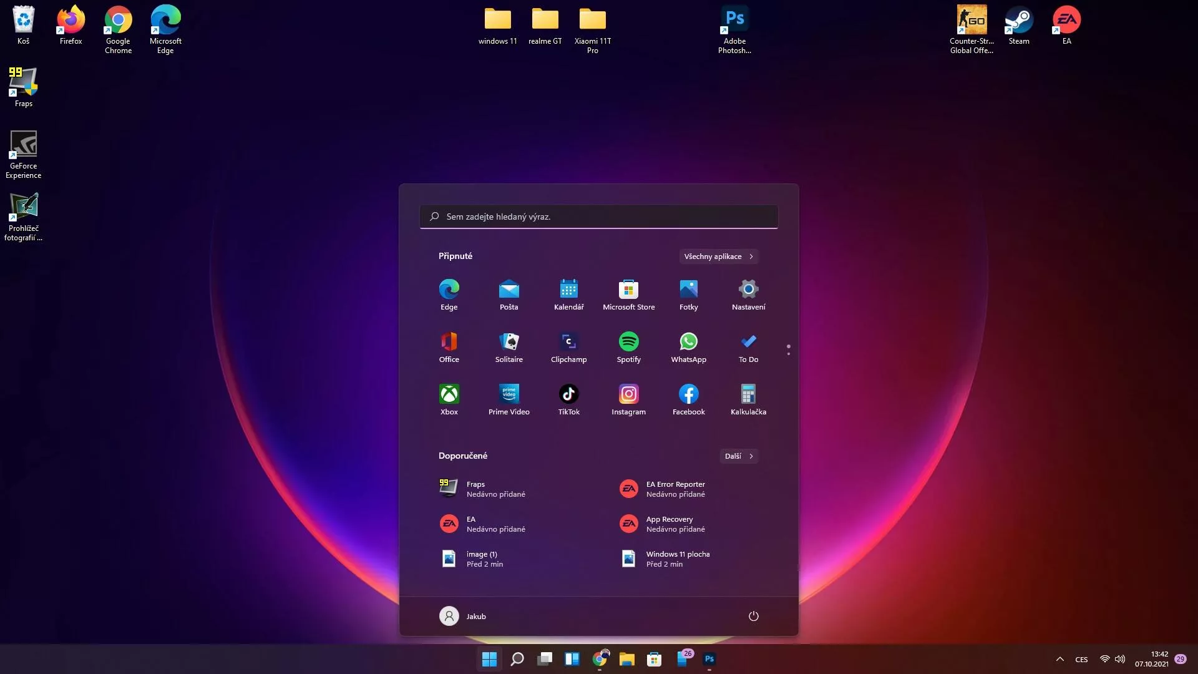Screen dimensions: 1198x674
Task: Open Kalkulačka calculator app
Action: pyautogui.click(x=748, y=399)
